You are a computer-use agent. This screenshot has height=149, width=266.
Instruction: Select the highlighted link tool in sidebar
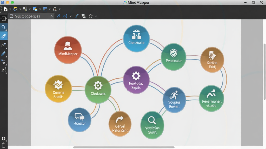pos(4,36)
